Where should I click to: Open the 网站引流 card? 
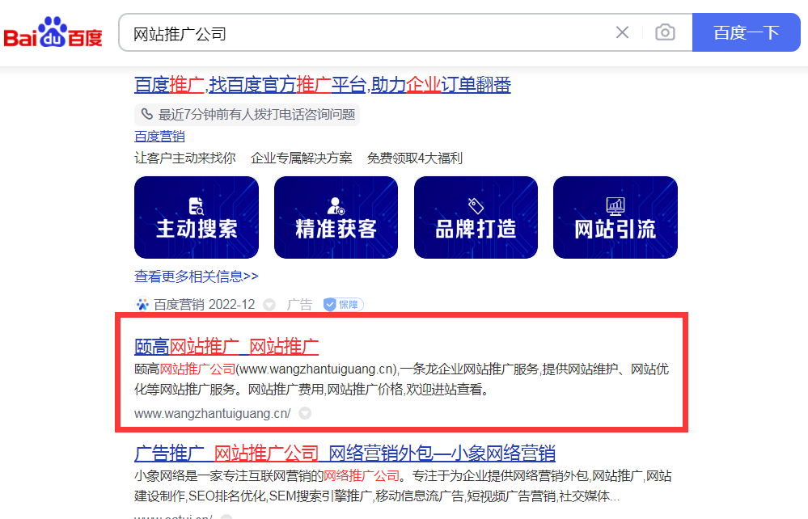coord(616,217)
